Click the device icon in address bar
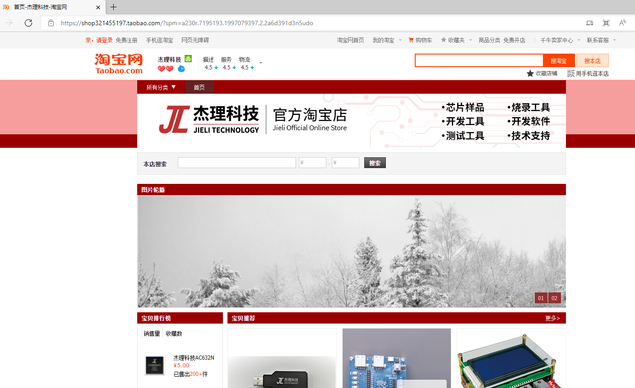Screen dimensions: 635x388 point(589,23)
